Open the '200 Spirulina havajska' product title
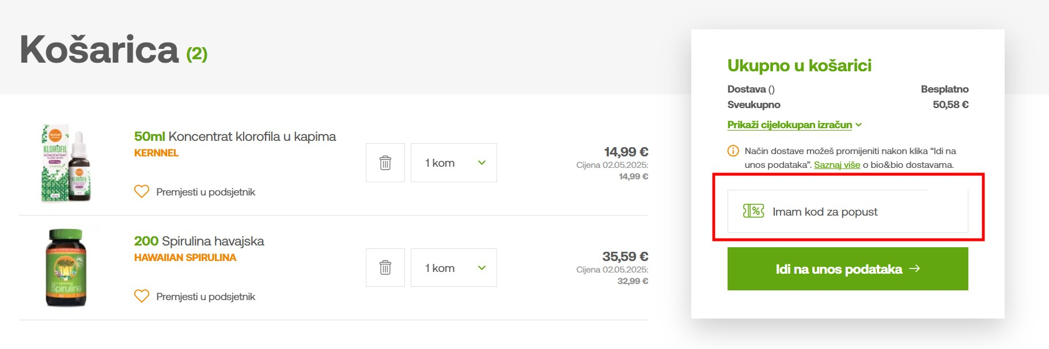Screen dimensions: 1049x349 (x=199, y=241)
